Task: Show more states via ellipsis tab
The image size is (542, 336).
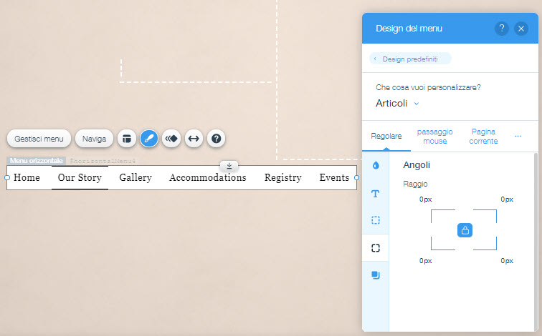Action: 518,136
